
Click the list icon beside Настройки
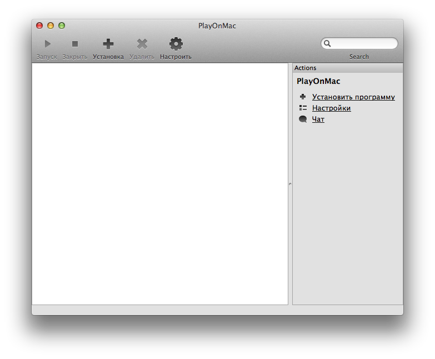tap(303, 108)
